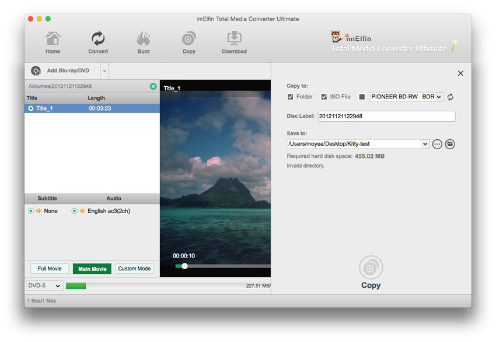Refresh the disc drive list
Image resolution: width=496 pixels, height=342 pixels.
point(450,97)
